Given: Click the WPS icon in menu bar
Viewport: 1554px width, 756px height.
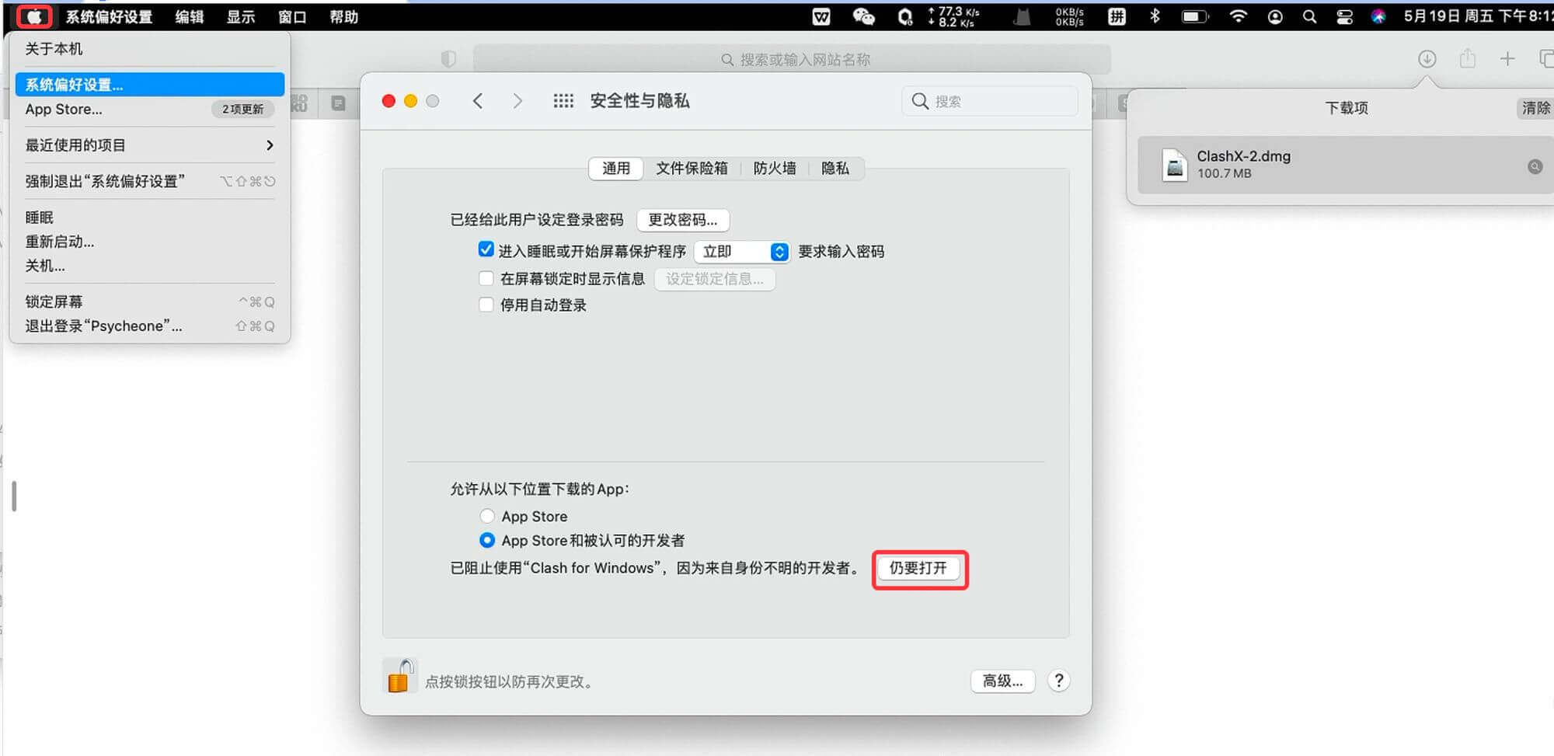Looking at the screenshot, I should [821, 16].
